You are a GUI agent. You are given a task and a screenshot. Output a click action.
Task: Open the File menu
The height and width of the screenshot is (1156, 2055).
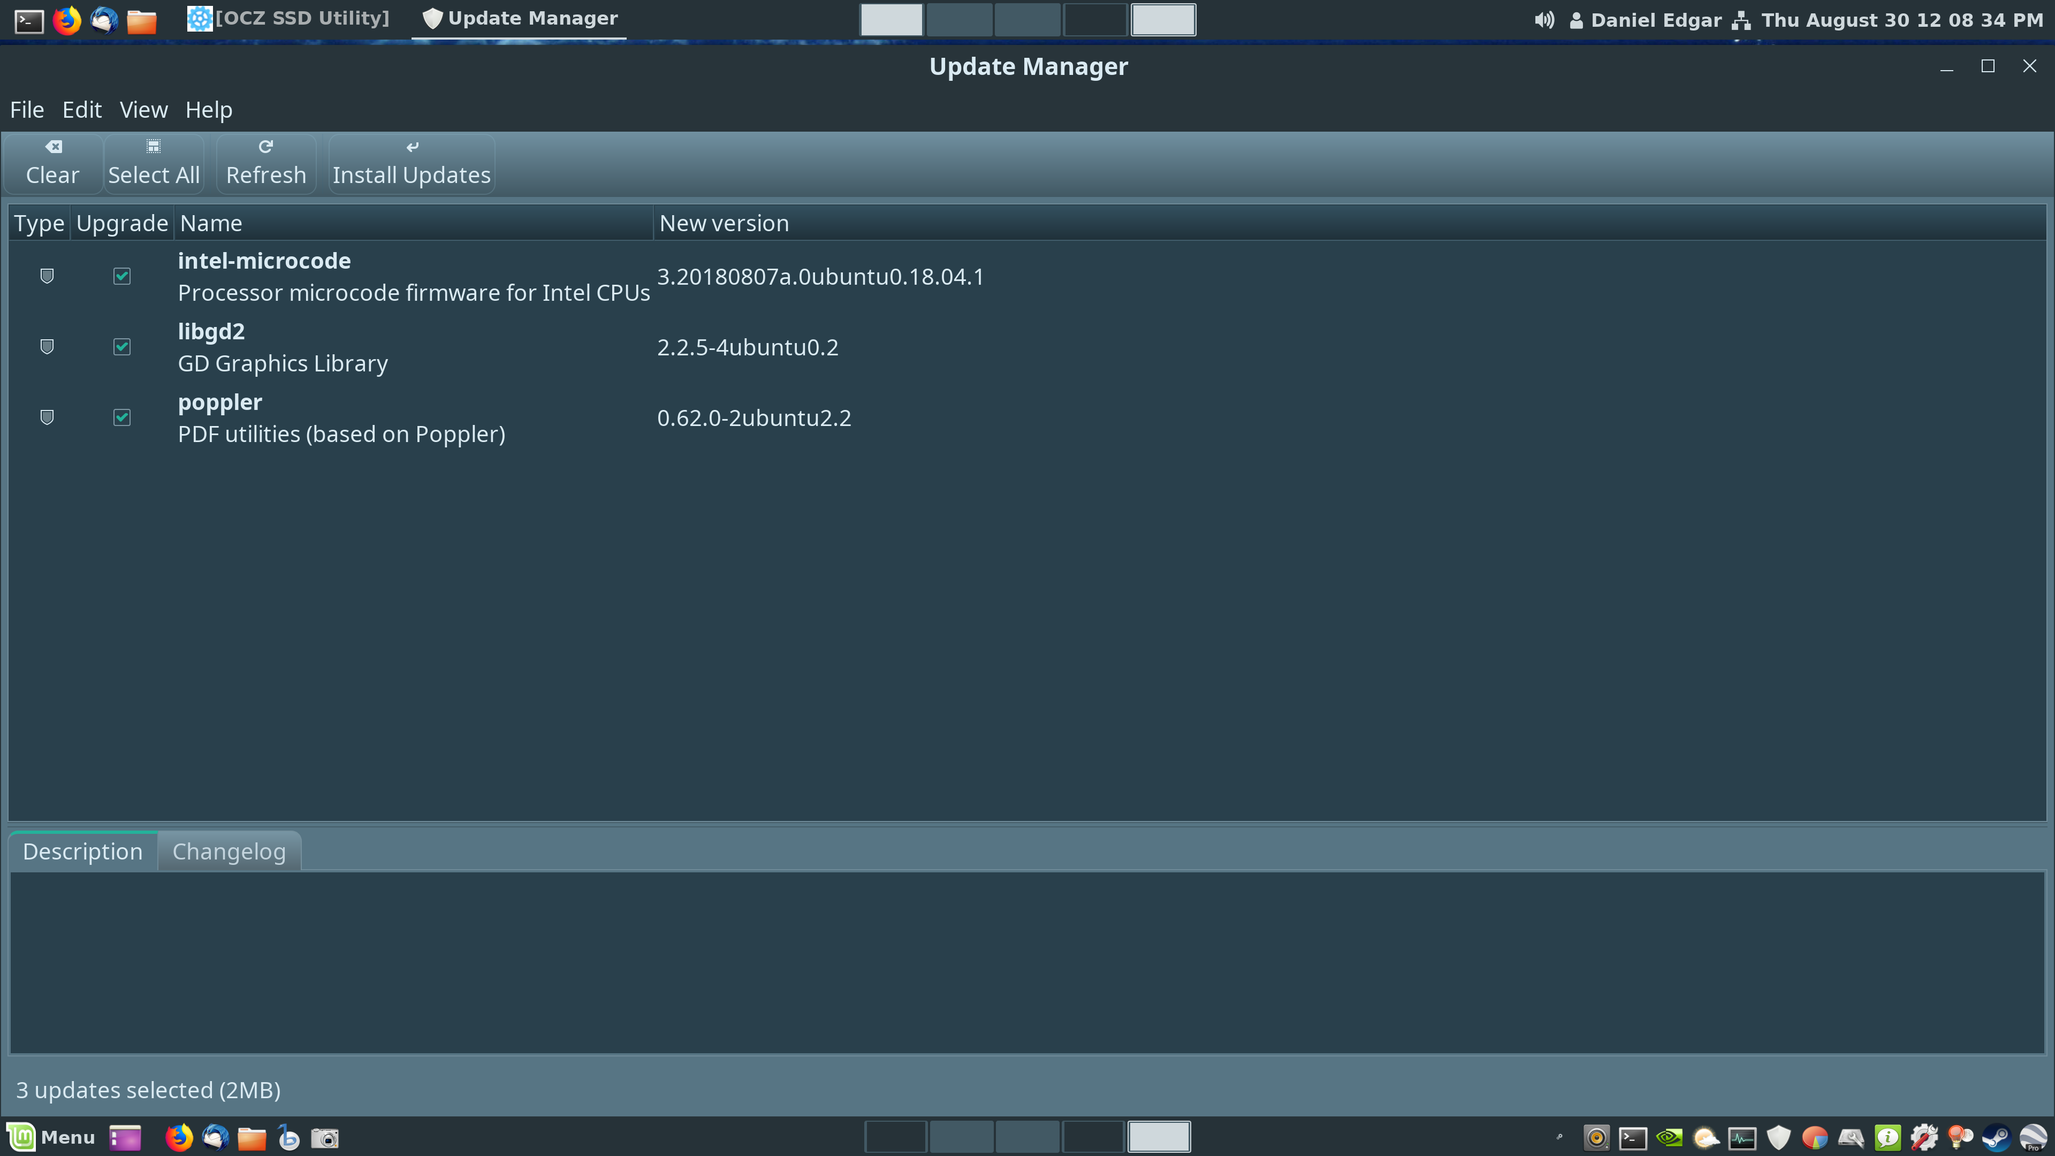coord(27,109)
